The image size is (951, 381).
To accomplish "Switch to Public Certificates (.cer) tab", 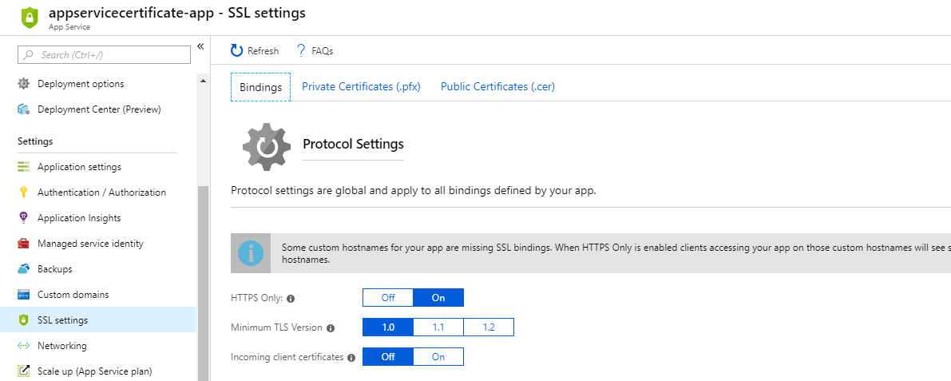I will tap(497, 86).
